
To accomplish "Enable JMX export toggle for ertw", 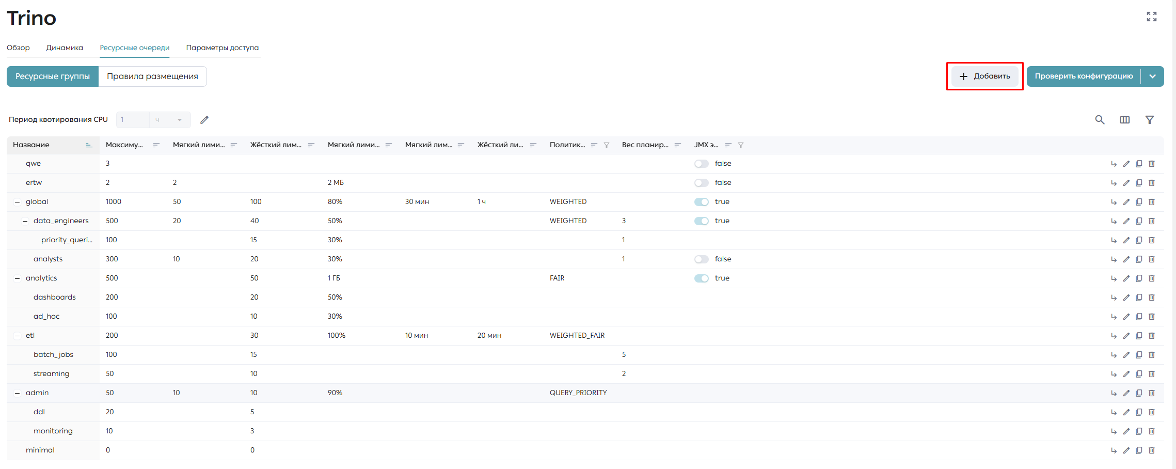I will click(x=701, y=183).
